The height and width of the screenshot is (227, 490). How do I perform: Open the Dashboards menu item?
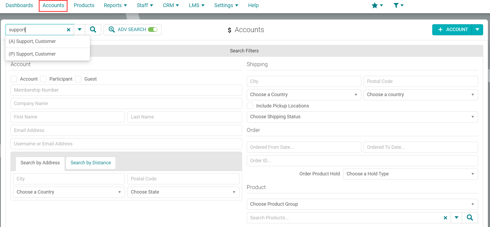tap(19, 5)
